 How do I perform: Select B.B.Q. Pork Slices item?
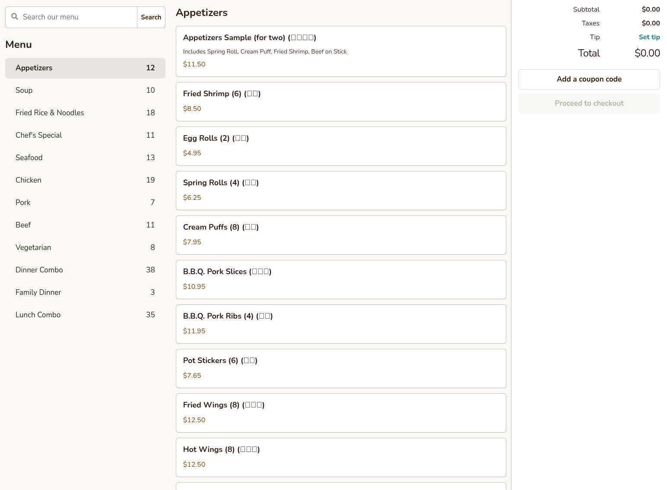pyautogui.click(x=341, y=280)
